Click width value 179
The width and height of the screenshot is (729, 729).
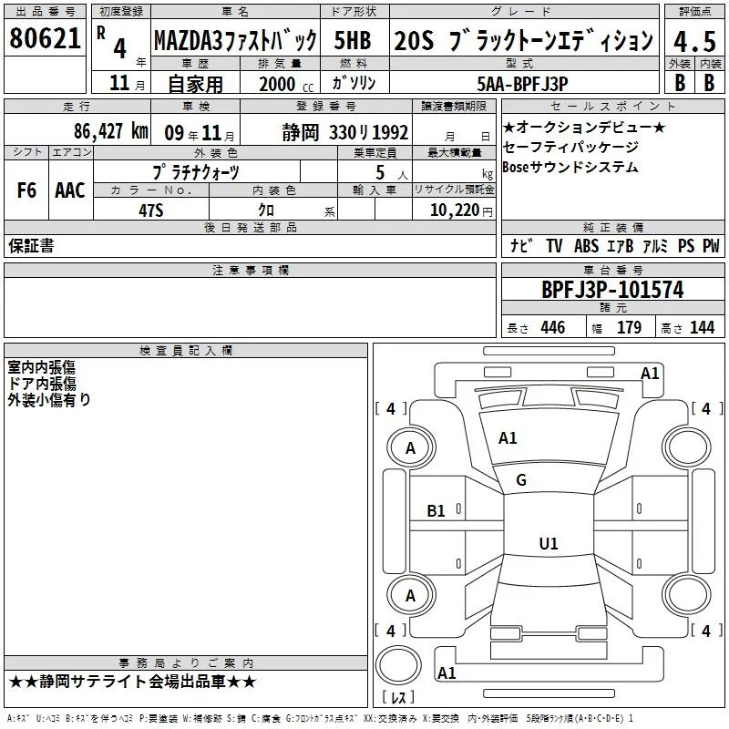coord(629,327)
